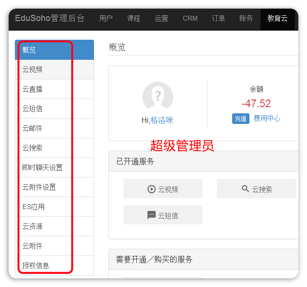The width and height of the screenshot is (307, 287).
Task: Open the 订单 menu in top navigation
Action: click(x=218, y=18)
